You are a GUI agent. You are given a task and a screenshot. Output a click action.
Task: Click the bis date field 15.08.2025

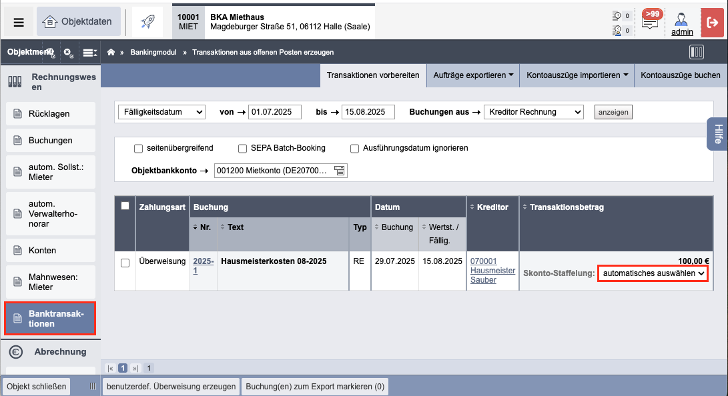coord(368,112)
